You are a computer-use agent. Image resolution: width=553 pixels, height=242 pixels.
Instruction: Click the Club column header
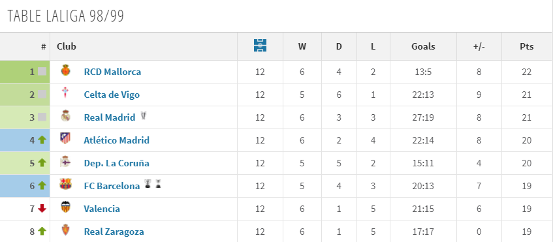pos(67,46)
